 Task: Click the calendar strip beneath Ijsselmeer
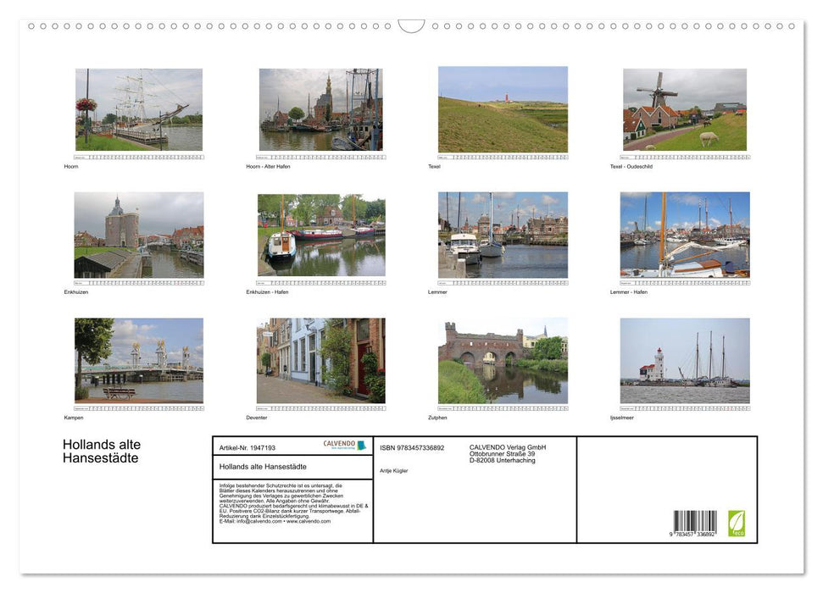pyautogui.click(x=685, y=408)
